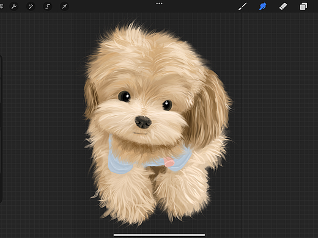Activate the Transform arrow tool

64,7
